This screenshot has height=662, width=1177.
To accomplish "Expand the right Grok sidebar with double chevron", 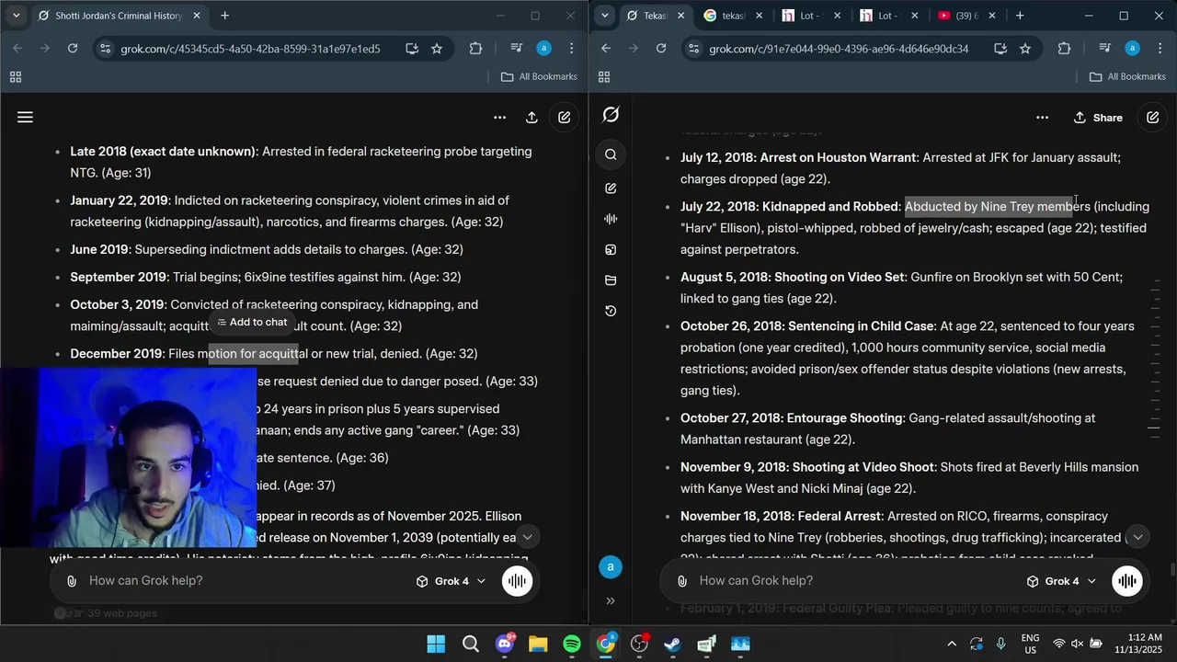I will point(611,600).
